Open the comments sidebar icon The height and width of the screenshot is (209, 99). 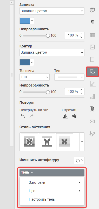[92, 10]
